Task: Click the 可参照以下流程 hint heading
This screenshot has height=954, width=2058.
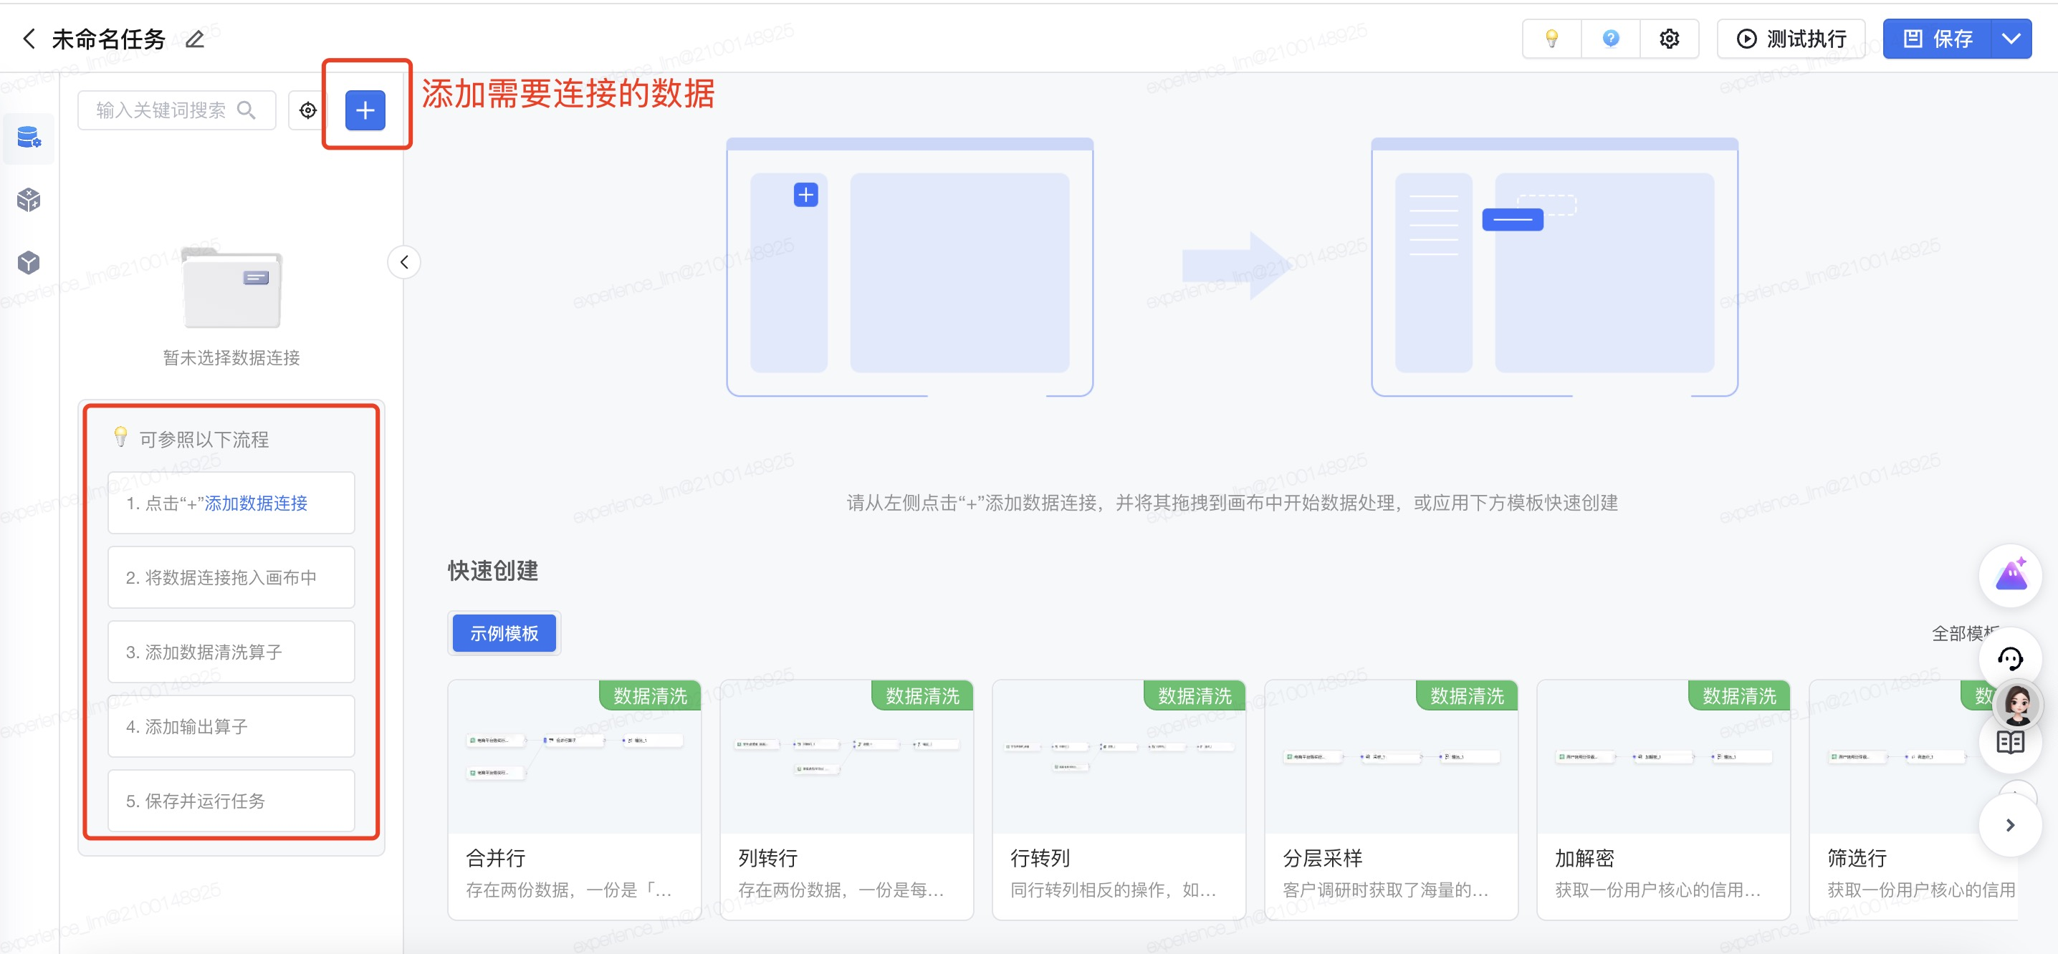Action: (204, 439)
